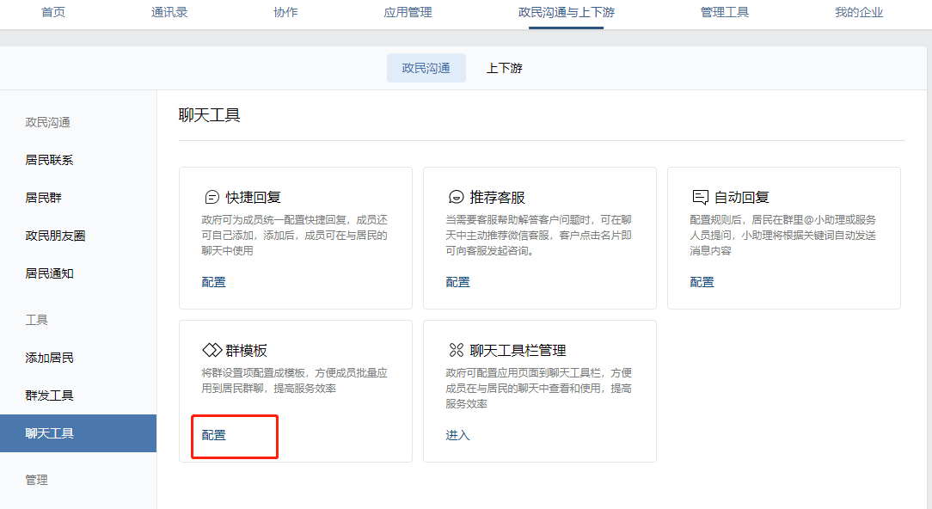Click the 推荐客服 card title

pos(498,198)
